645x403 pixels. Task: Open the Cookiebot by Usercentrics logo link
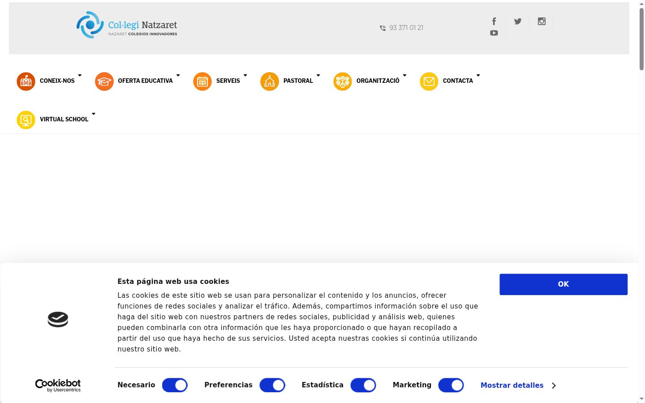(x=58, y=386)
